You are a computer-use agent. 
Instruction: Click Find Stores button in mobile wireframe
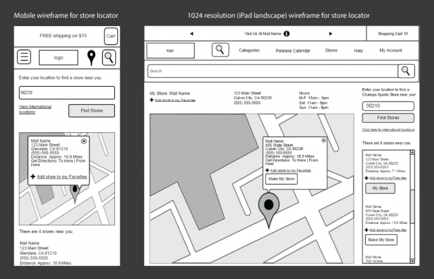(x=92, y=110)
